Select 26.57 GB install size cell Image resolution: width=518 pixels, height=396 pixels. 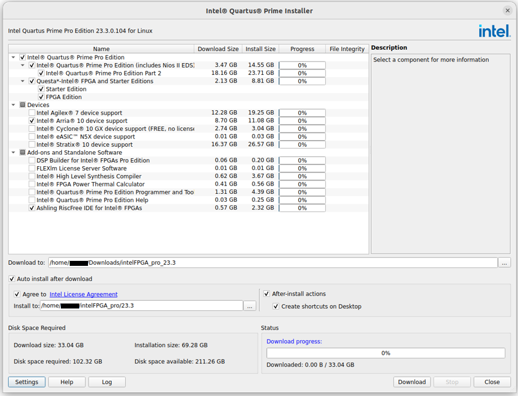click(x=261, y=145)
